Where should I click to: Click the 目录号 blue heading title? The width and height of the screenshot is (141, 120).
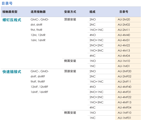click(7, 3)
